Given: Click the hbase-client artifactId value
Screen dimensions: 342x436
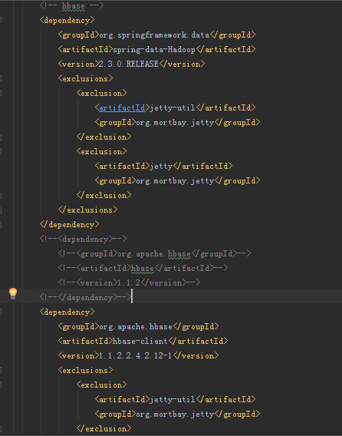Looking at the screenshot, I should pos(140,341).
